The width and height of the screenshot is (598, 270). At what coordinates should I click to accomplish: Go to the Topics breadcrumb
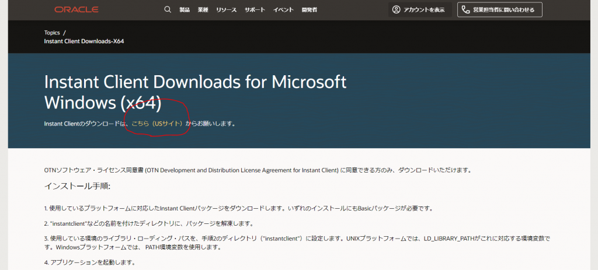pos(52,33)
